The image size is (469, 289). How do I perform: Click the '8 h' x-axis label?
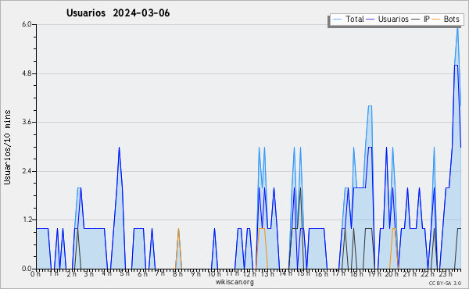[177, 274]
